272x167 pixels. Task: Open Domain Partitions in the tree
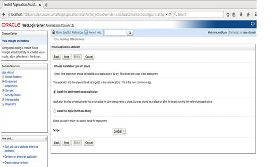coord(13,77)
